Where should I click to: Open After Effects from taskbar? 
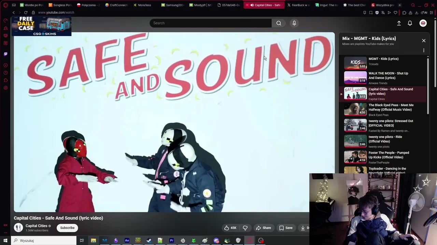tap(127, 241)
